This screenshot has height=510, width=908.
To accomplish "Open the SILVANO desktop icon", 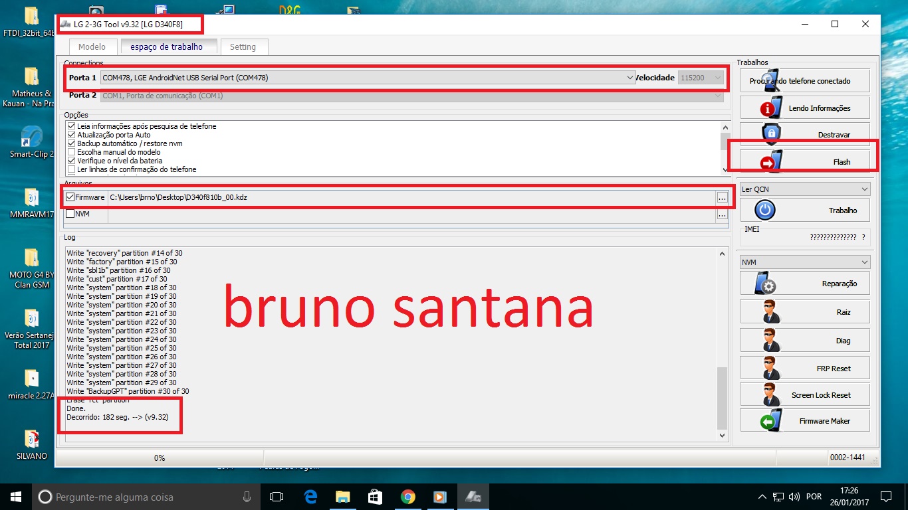I will [x=31, y=445].
